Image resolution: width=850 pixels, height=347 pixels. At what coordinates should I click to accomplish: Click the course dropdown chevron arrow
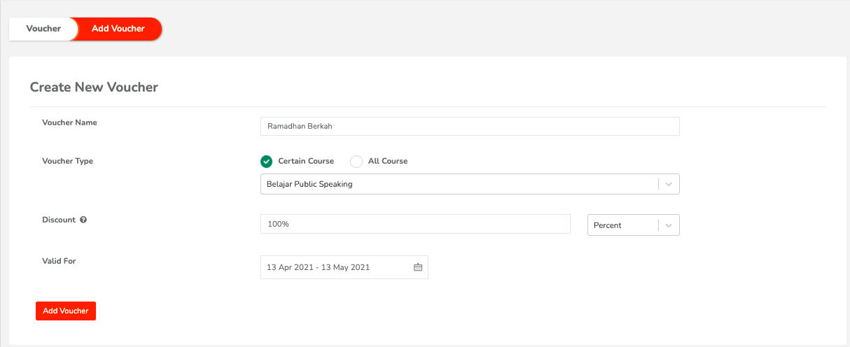(669, 185)
